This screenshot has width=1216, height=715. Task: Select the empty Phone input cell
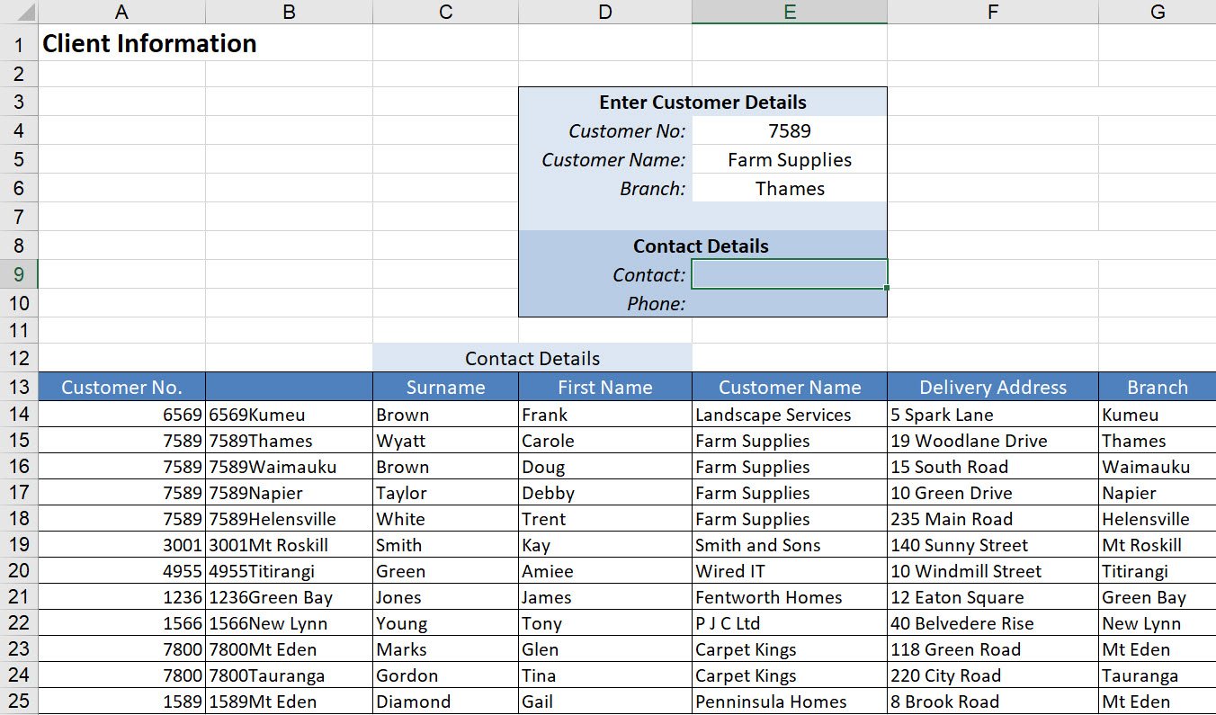(x=790, y=303)
